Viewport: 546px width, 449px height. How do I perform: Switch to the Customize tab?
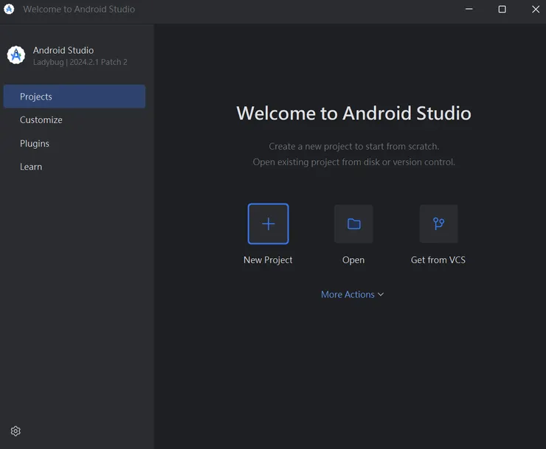(41, 120)
